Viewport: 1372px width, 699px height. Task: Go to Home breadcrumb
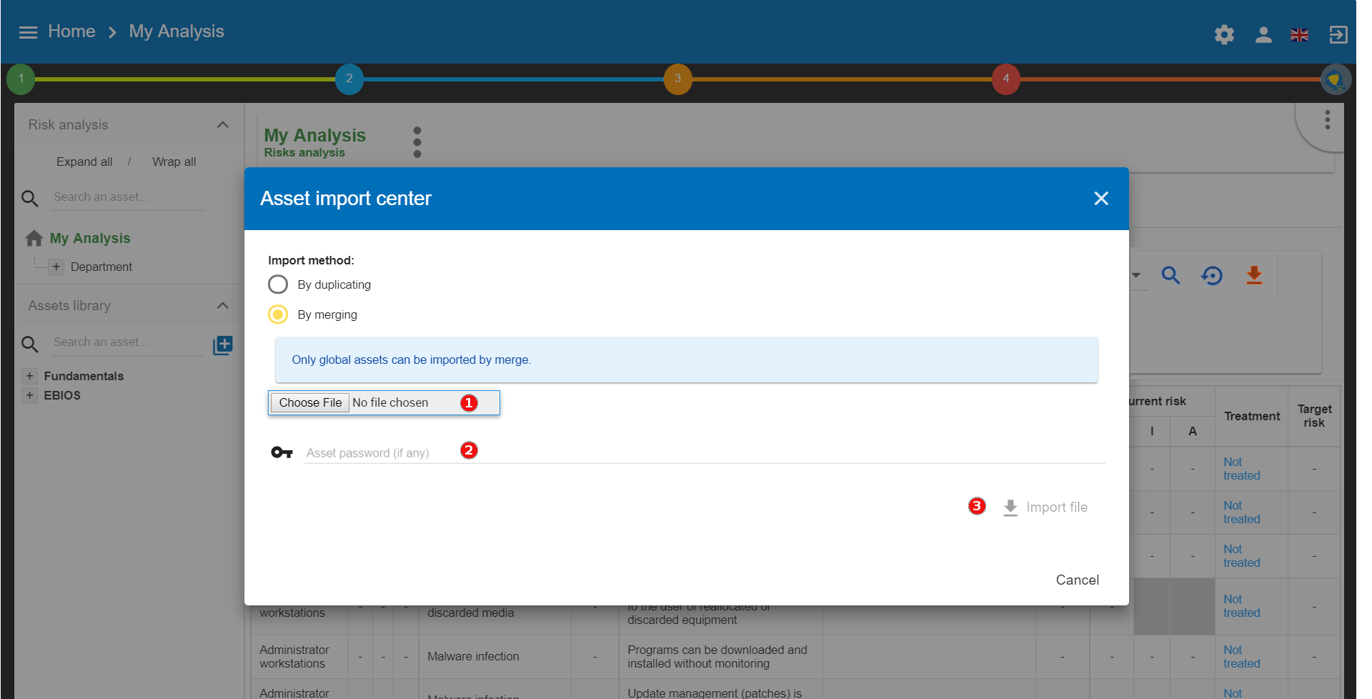71,31
